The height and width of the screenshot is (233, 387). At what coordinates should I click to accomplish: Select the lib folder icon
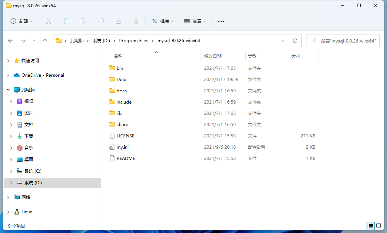coord(112,113)
